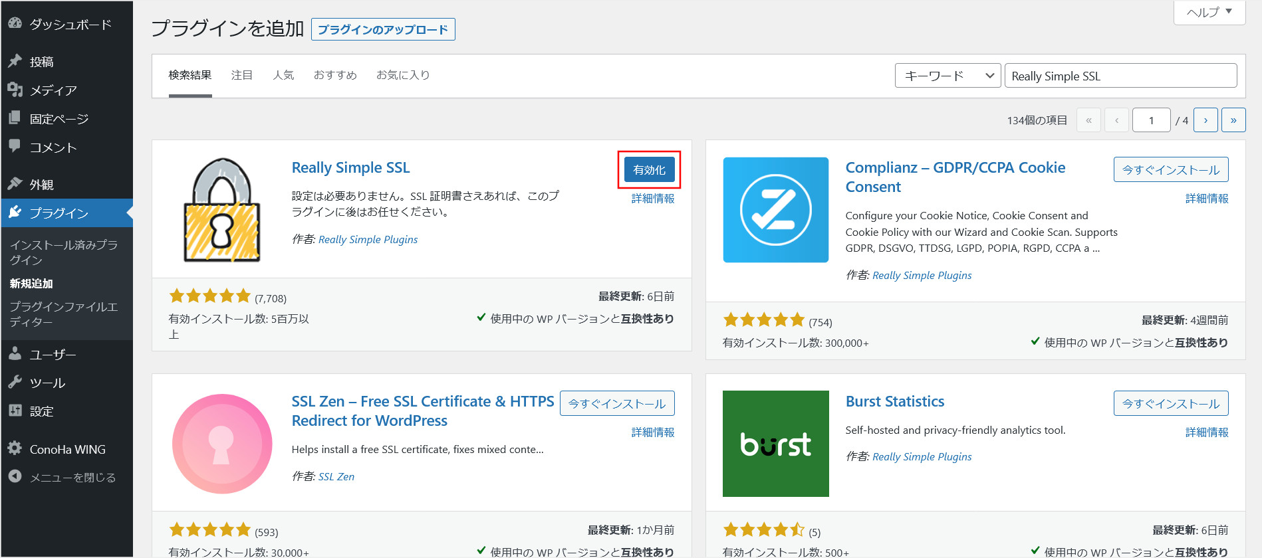The height and width of the screenshot is (558, 1262).
Task: Click the Complianz plugin logo image
Action: point(776,210)
